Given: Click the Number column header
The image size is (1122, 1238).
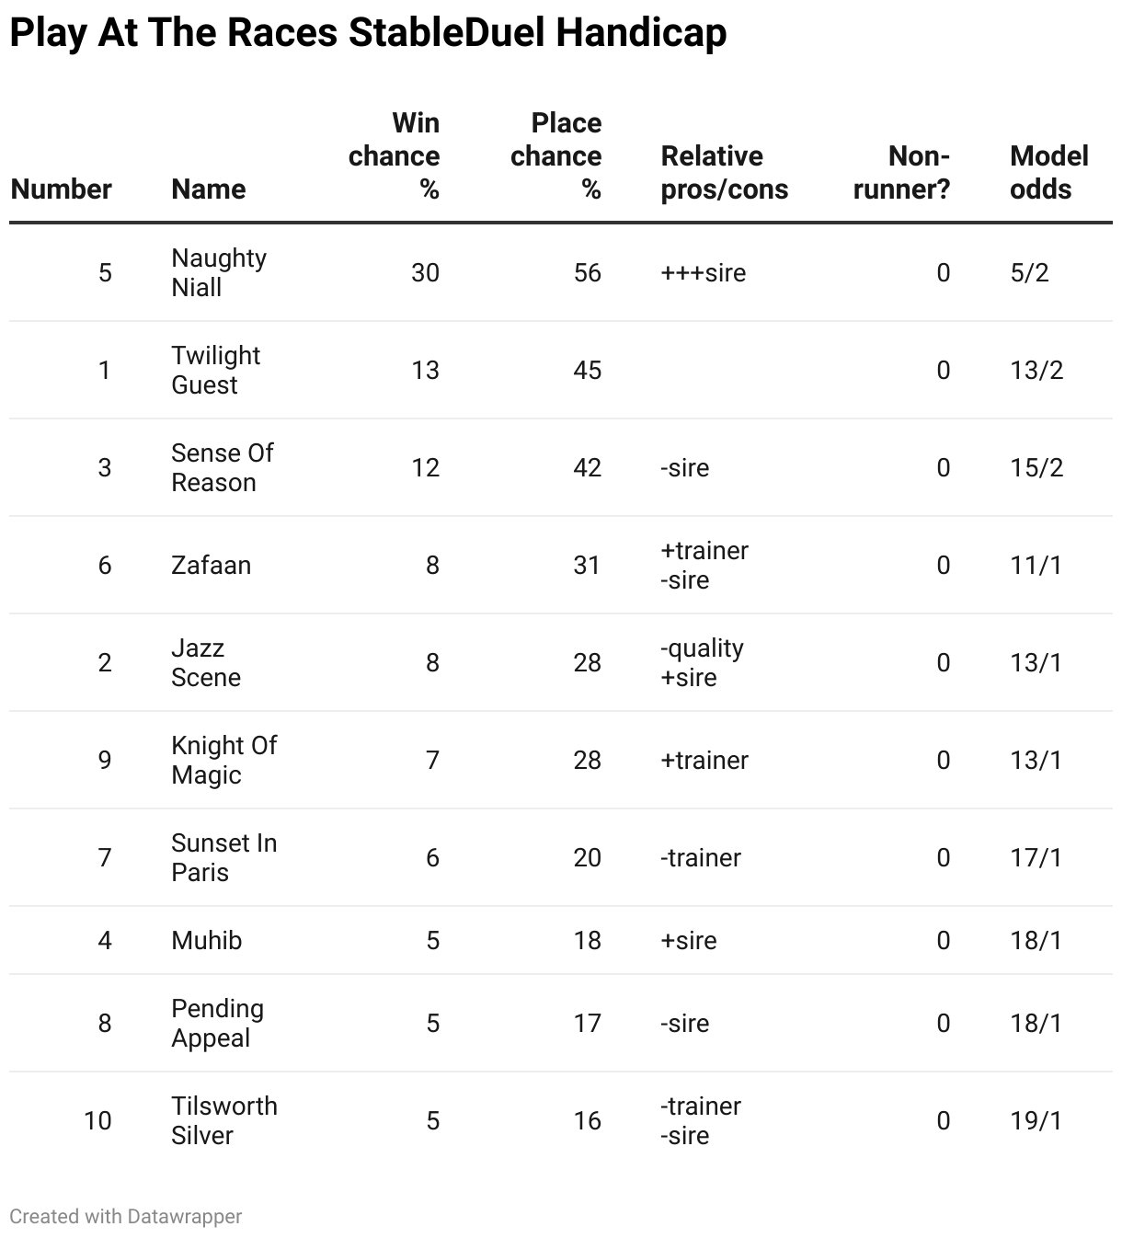Looking at the screenshot, I should 61,189.
